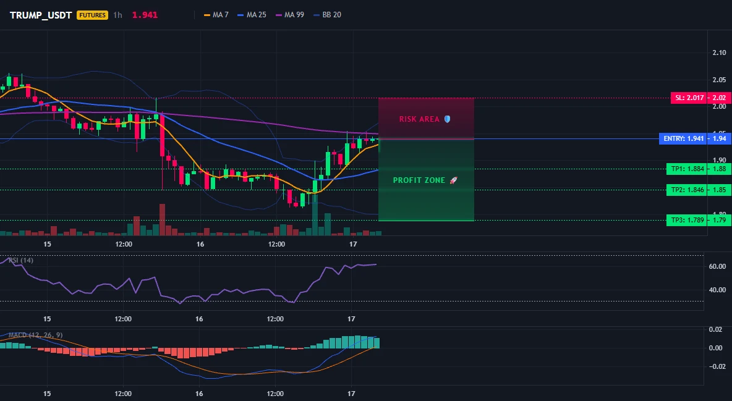Click the 2.02 stop loss axis tag
The image size is (732, 401).
[719, 98]
